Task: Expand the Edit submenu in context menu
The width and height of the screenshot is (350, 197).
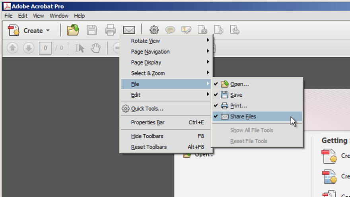Action: click(x=166, y=95)
